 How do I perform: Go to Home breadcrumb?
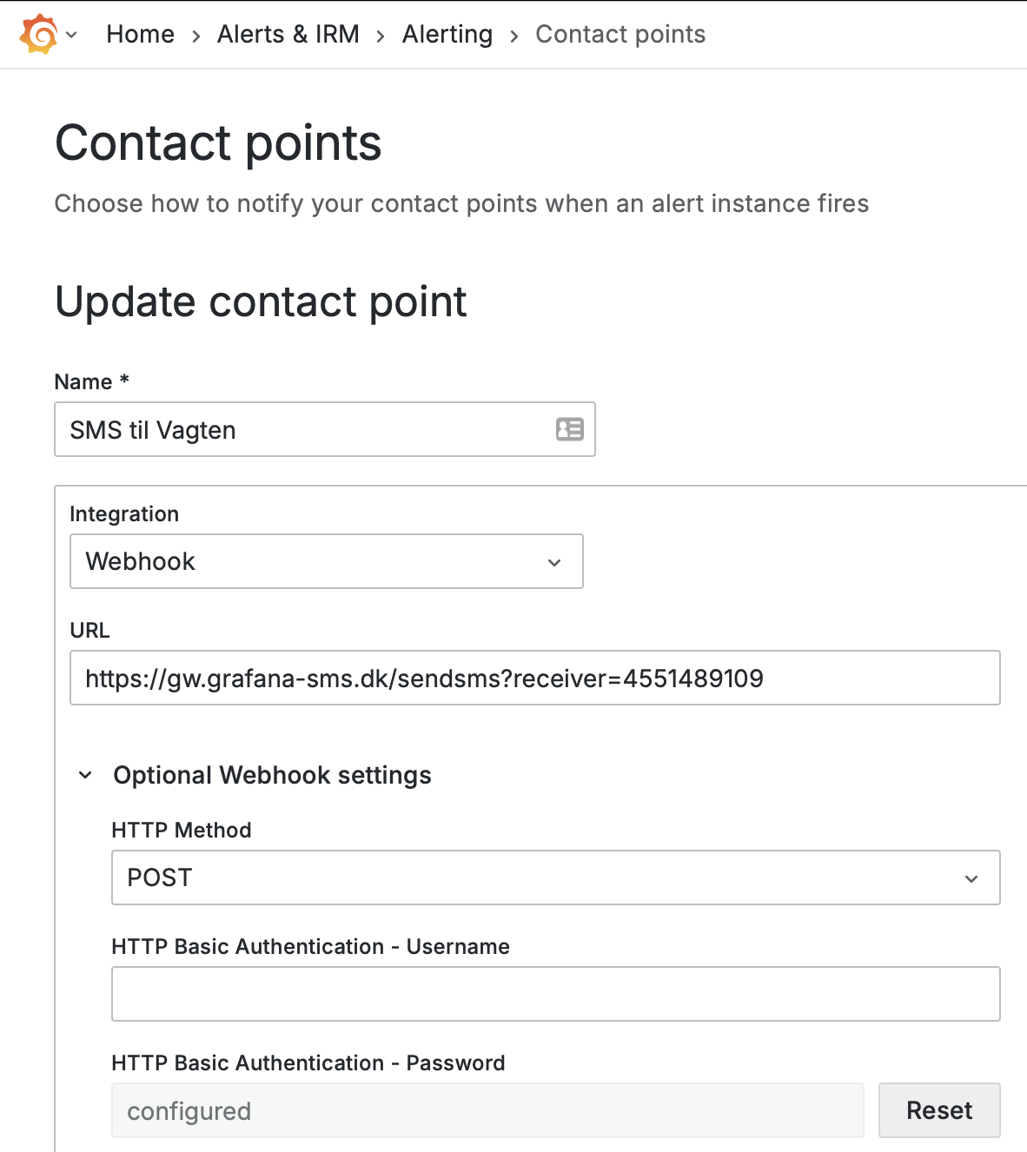pos(140,35)
